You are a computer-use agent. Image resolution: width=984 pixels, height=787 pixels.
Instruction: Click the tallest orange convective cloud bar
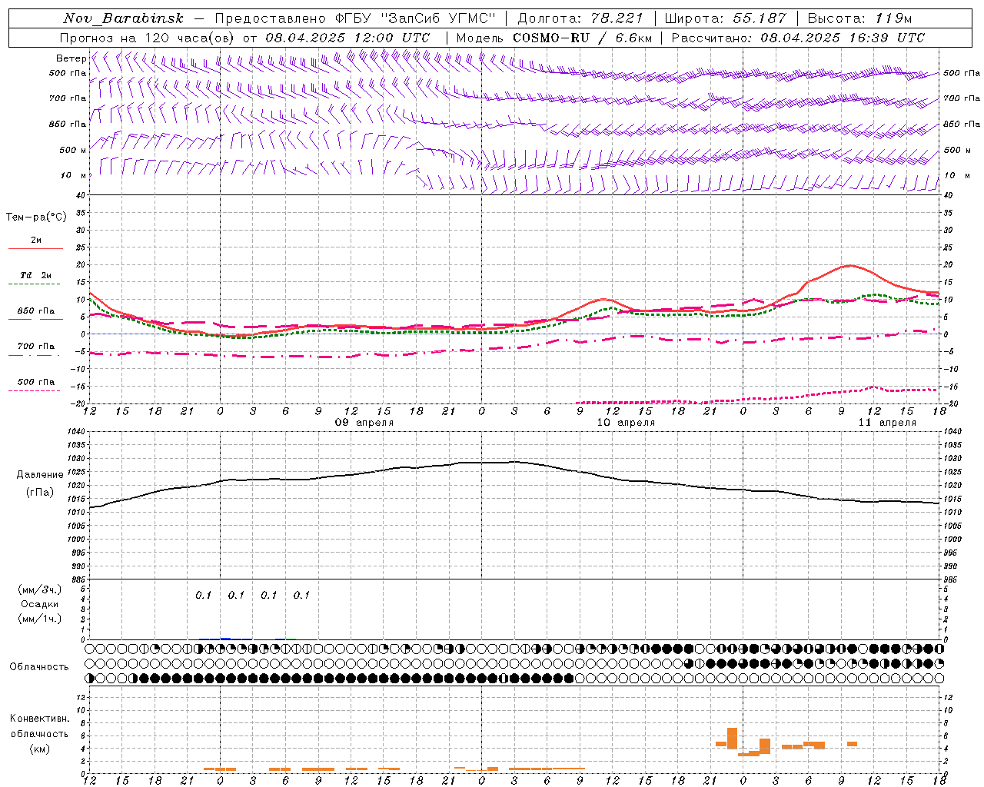point(732,739)
